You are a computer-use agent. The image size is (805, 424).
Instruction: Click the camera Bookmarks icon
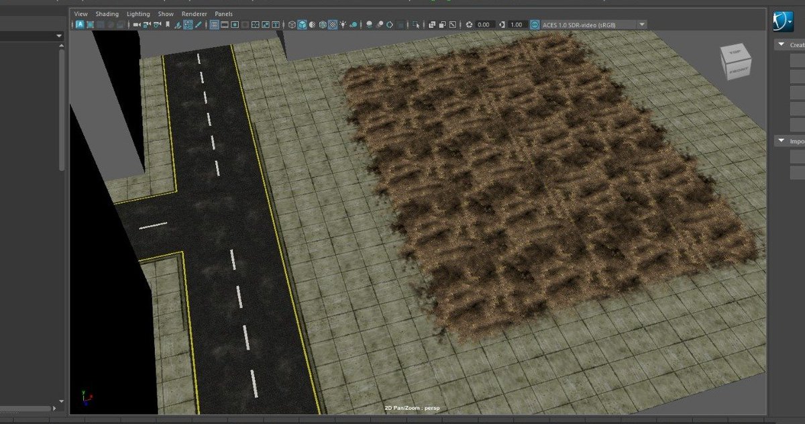168,24
